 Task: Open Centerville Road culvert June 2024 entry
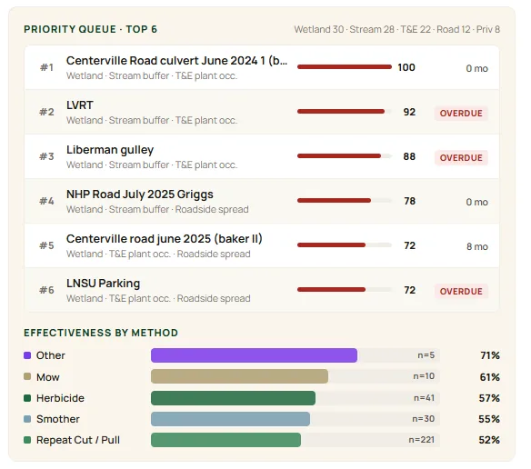pos(262,68)
